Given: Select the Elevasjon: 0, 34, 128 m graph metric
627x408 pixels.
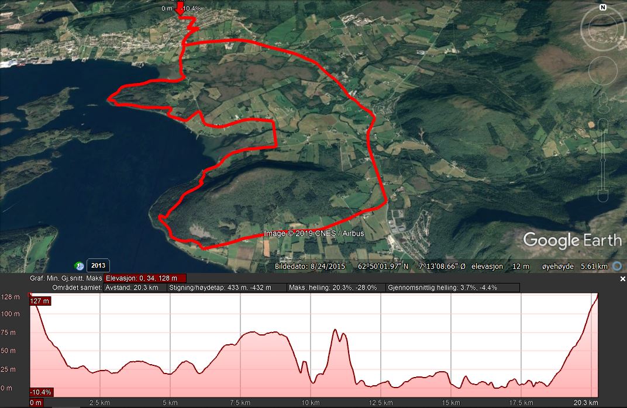Looking at the screenshot, I should tap(145, 278).
